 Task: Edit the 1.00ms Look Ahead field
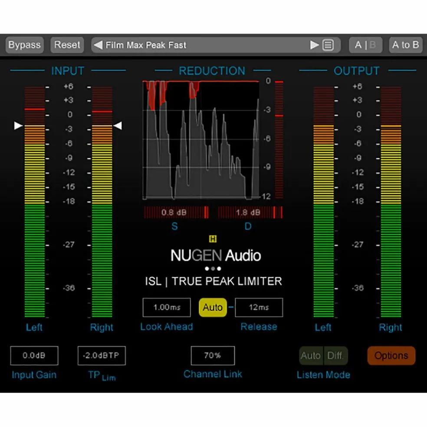(167, 308)
